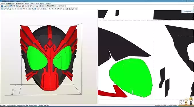This screenshot has height=107, width=194.
Task: Open the 设定(S) menu
Action: tap(32, 3)
